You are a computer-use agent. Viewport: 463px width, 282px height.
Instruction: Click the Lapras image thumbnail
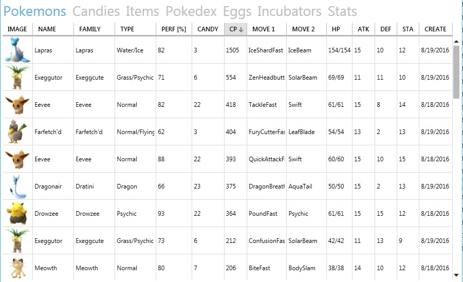(17, 50)
